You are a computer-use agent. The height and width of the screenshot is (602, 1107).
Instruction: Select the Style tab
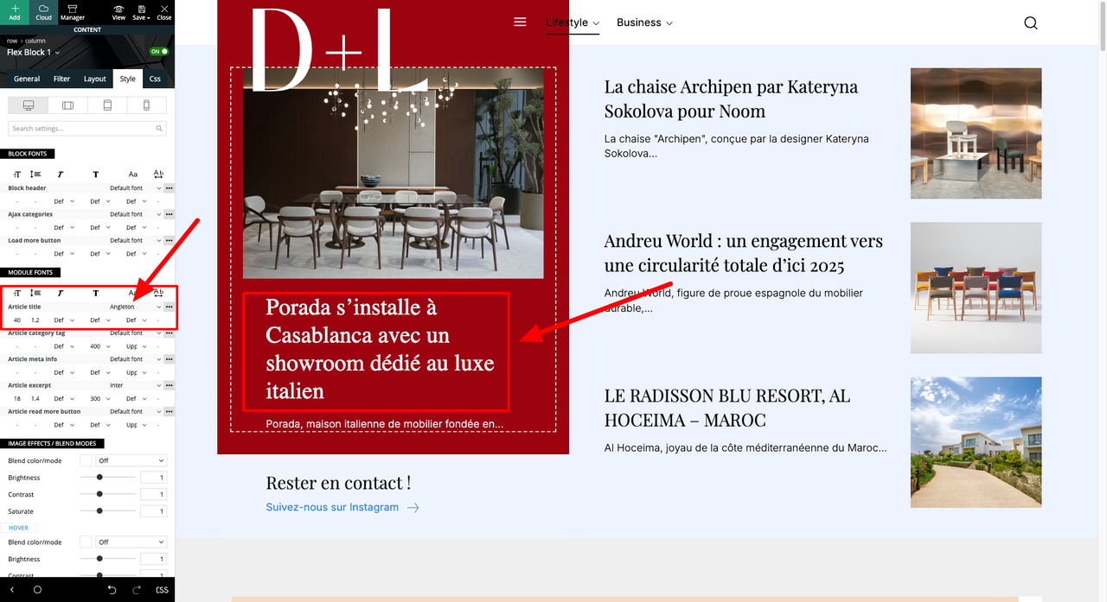(x=127, y=79)
